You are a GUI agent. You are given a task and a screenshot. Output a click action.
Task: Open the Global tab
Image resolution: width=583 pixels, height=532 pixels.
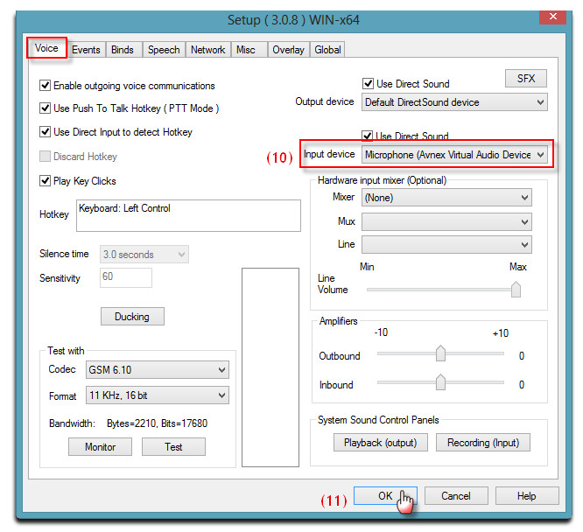pyautogui.click(x=327, y=50)
